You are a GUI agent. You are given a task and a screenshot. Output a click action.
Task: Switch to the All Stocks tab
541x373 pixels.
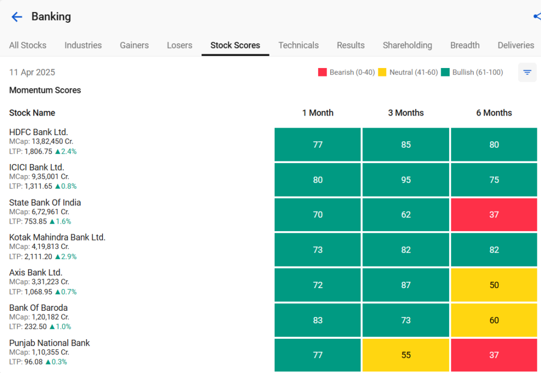pyautogui.click(x=27, y=45)
